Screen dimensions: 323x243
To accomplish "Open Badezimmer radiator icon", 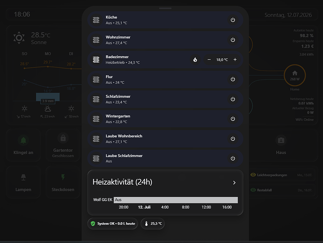I will (x=96, y=60).
